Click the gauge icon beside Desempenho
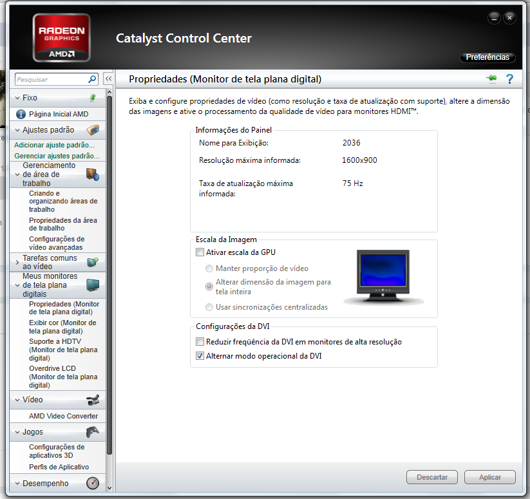 click(93, 483)
